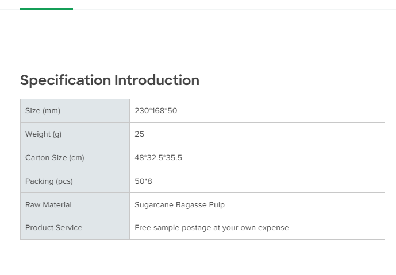396x275 pixels.
Task: Click the green active tab underline at top
Action: [x=47, y=9]
